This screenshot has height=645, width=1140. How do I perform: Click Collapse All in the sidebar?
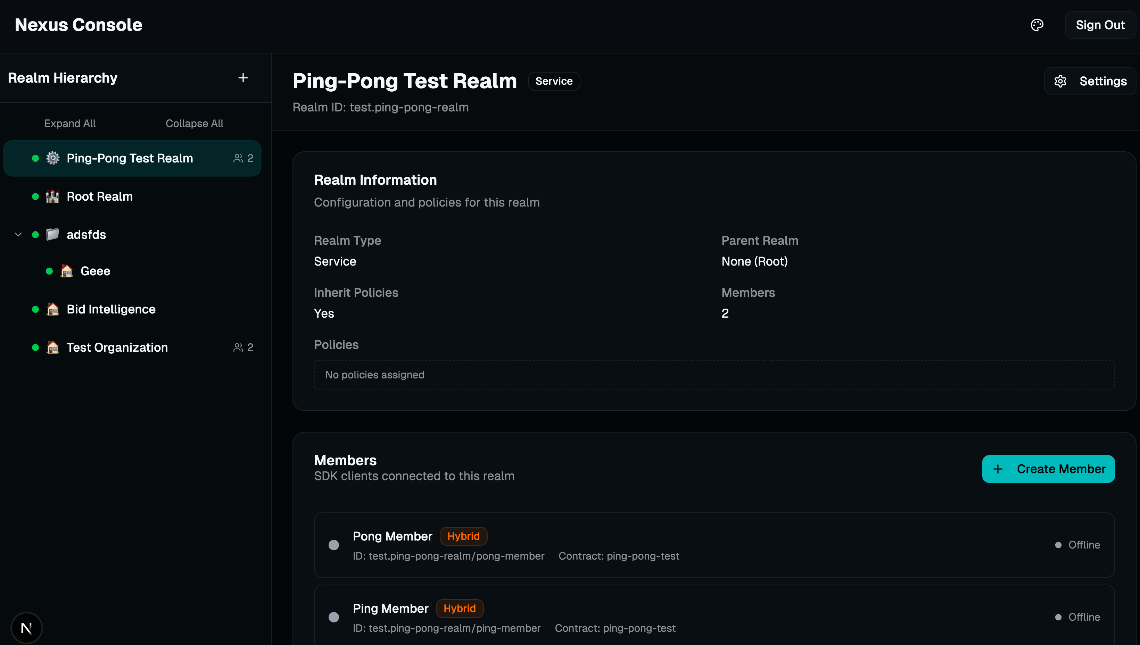tap(194, 123)
